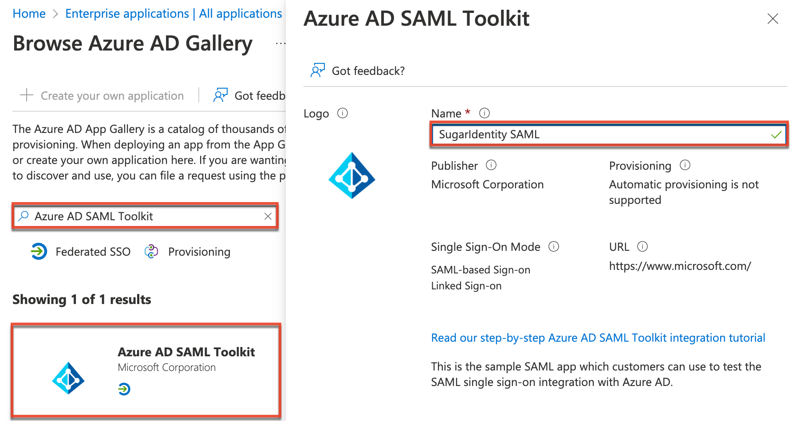Click the Azure AD SAML Toolkit logo in the result card

pos(69,379)
